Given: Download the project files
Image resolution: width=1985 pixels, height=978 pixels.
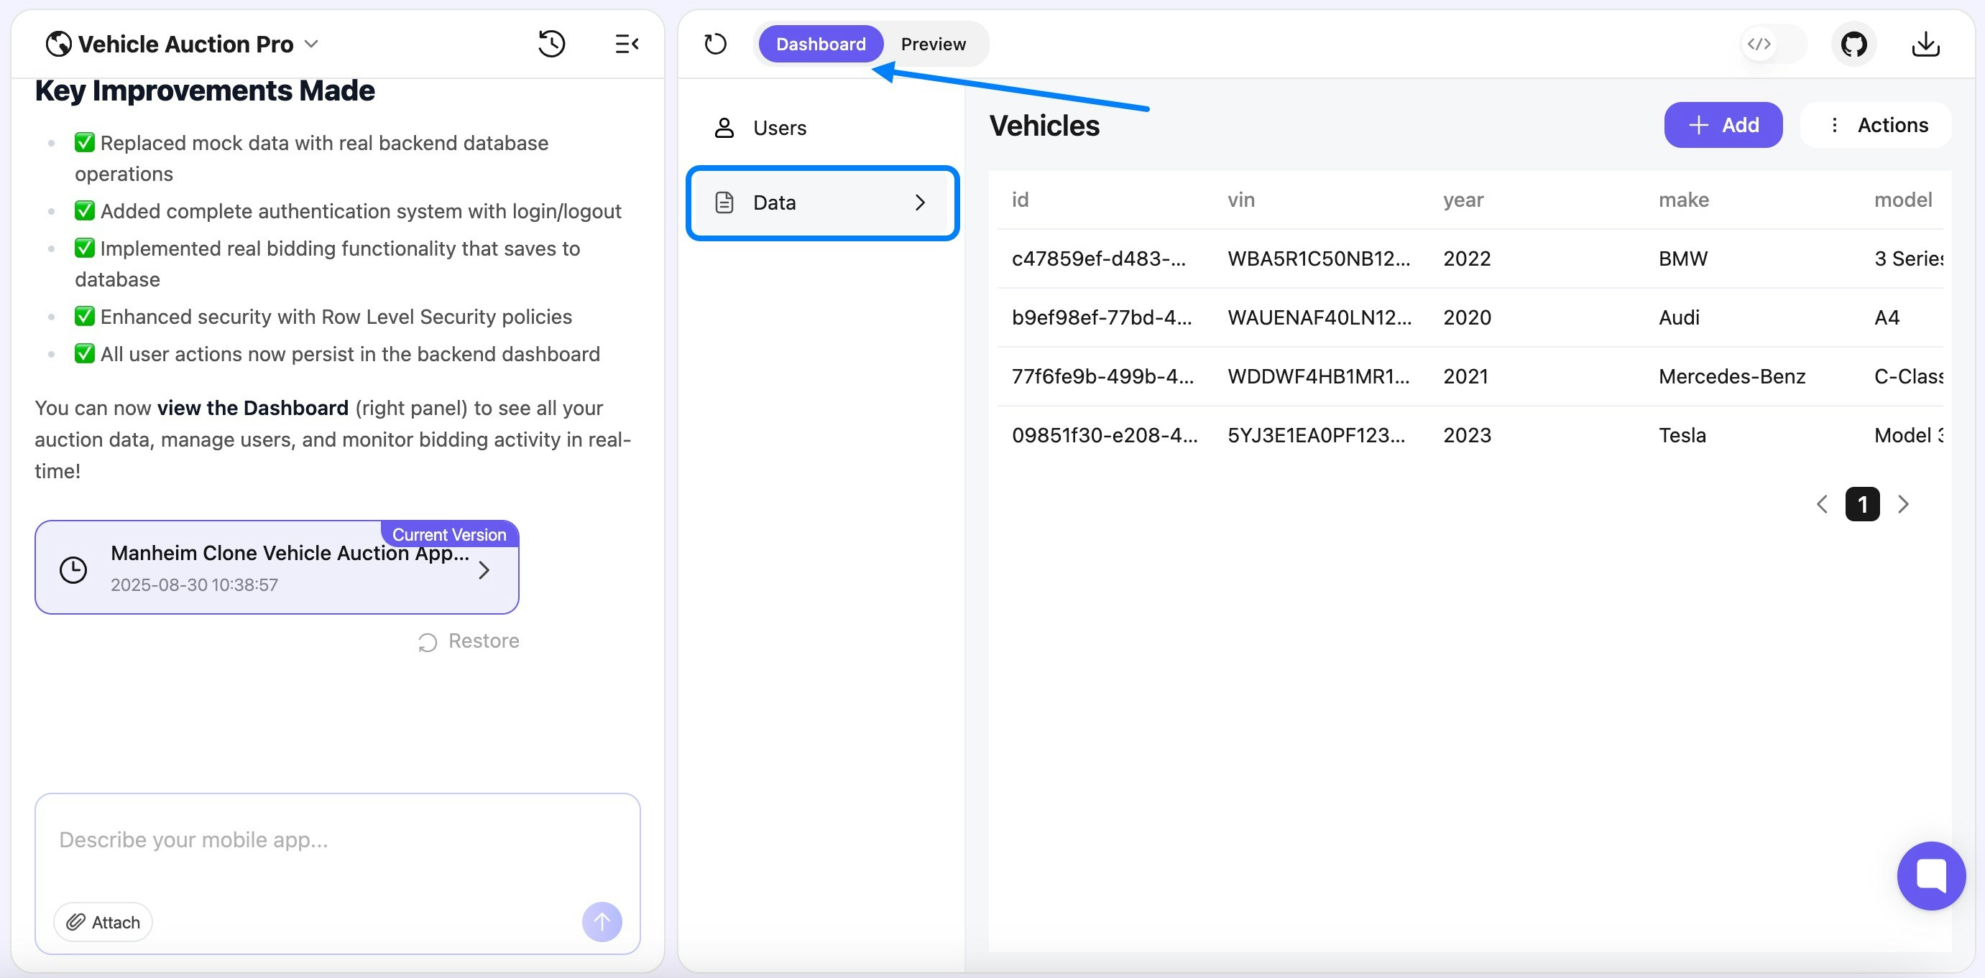Looking at the screenshot, I should pyautogui.click(x=1925, y=44).
